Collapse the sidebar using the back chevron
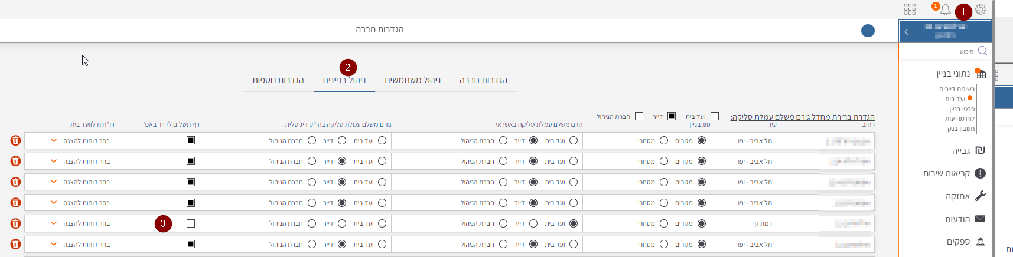1013x257 pixels. [x=907, y=32]
